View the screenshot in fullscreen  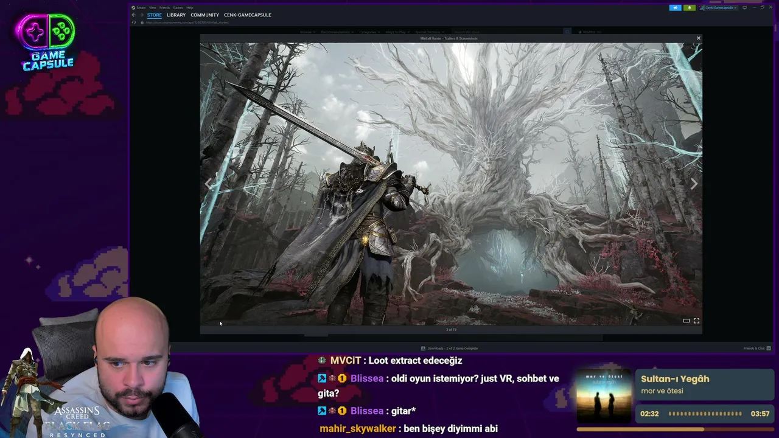coord(697,321)
